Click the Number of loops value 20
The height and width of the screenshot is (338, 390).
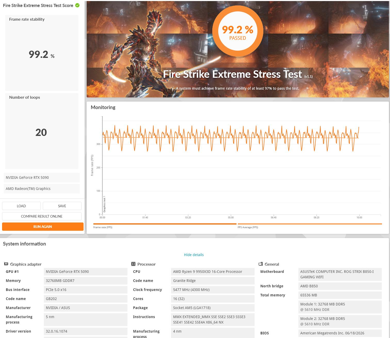pos(41,132)
